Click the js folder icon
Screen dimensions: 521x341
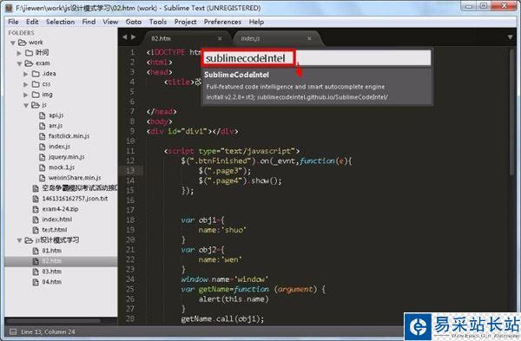click(x=36, y=105)
